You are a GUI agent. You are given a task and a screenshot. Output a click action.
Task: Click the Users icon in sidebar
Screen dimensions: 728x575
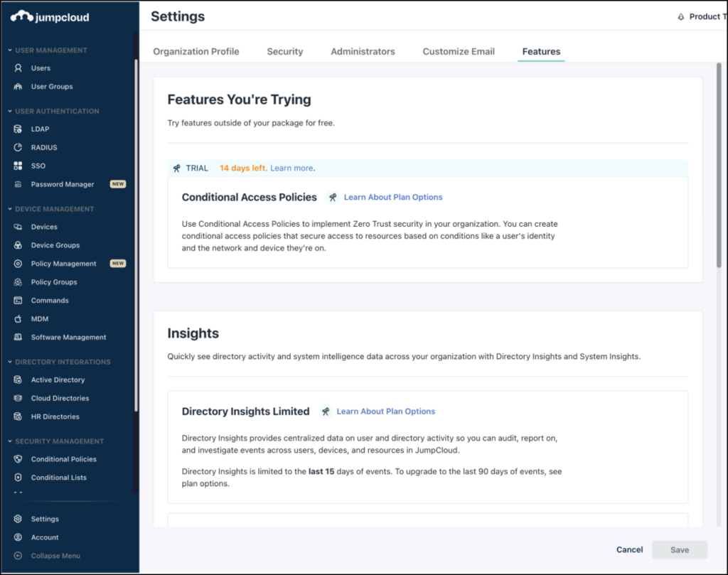pyautogui.click(x=18, y=68)
